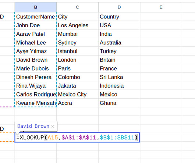Select the Britain cell
The image size is (195, 163).
(x=119, y=60)
